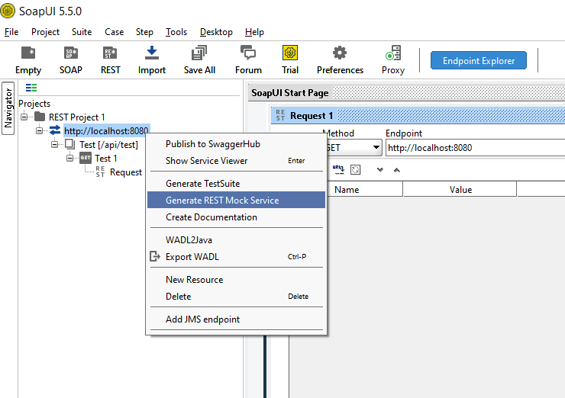This screenshot has width=565, height=398.
Task: Toggle the Proxy toolbar icon
Action: (392, 59)
